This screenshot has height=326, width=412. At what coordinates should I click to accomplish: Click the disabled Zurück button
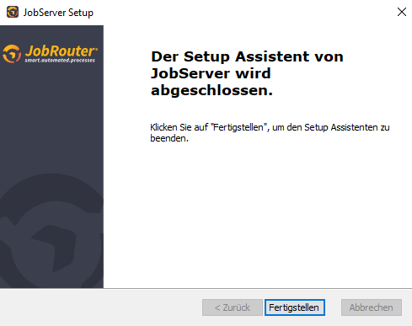coord(233,307)
